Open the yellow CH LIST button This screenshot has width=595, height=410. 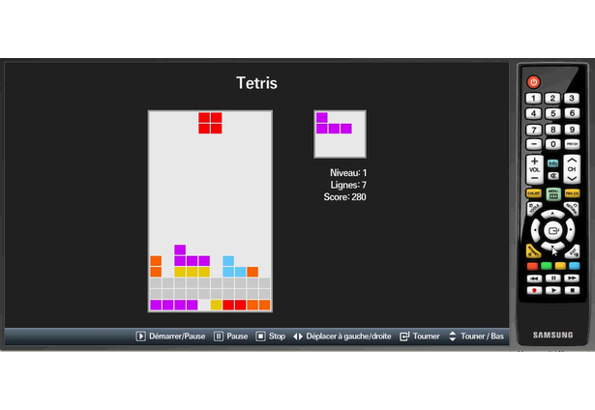(x=533, y=193)
